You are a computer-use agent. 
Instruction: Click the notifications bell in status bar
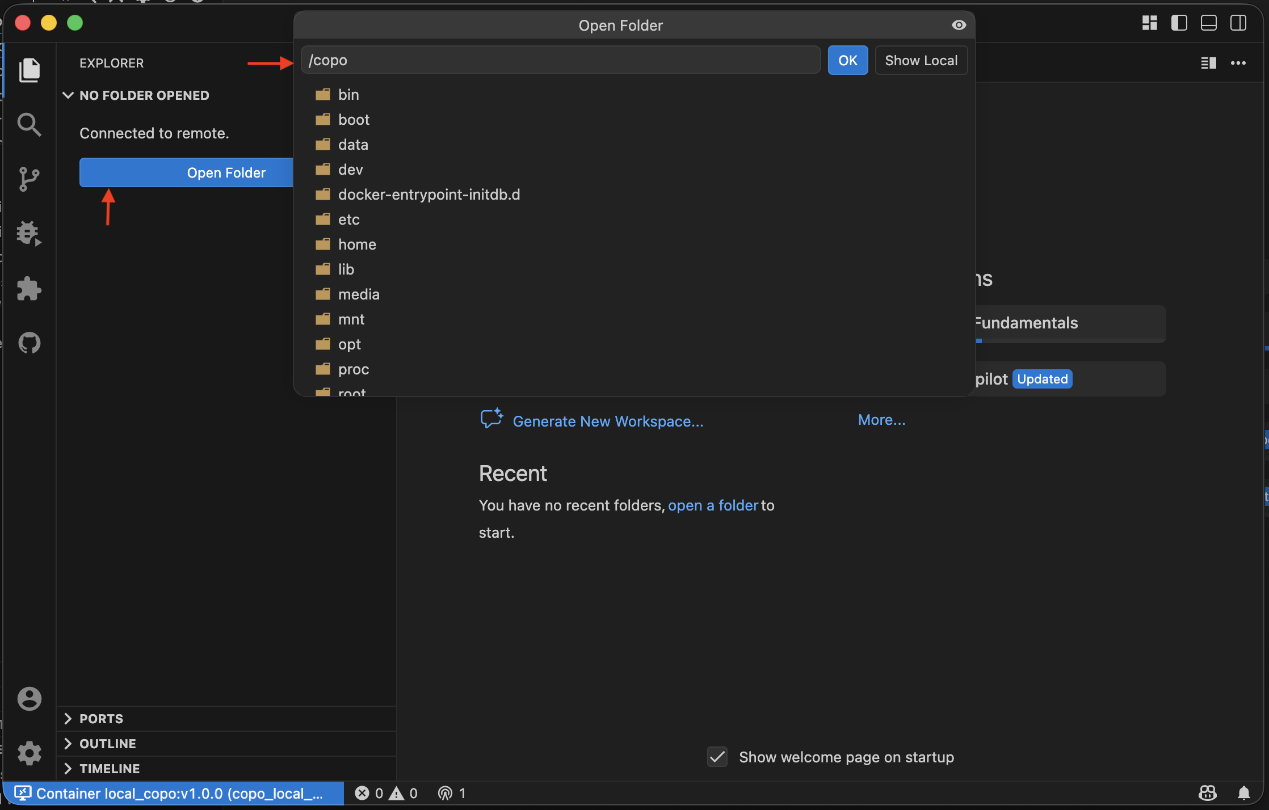click(x=1243, y=793)
